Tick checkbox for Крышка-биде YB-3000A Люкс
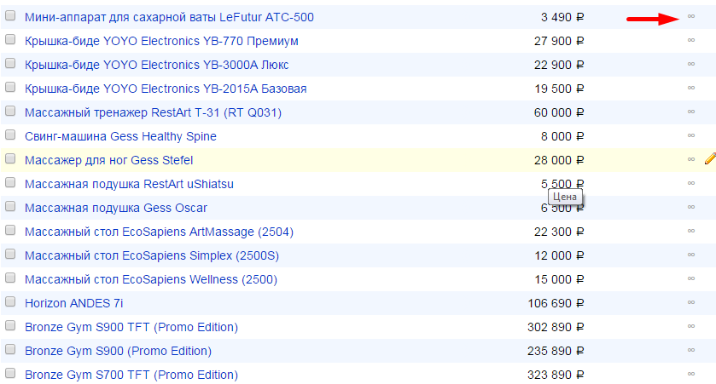This screenshot has height=384, width=716. (x=10, y=63)
